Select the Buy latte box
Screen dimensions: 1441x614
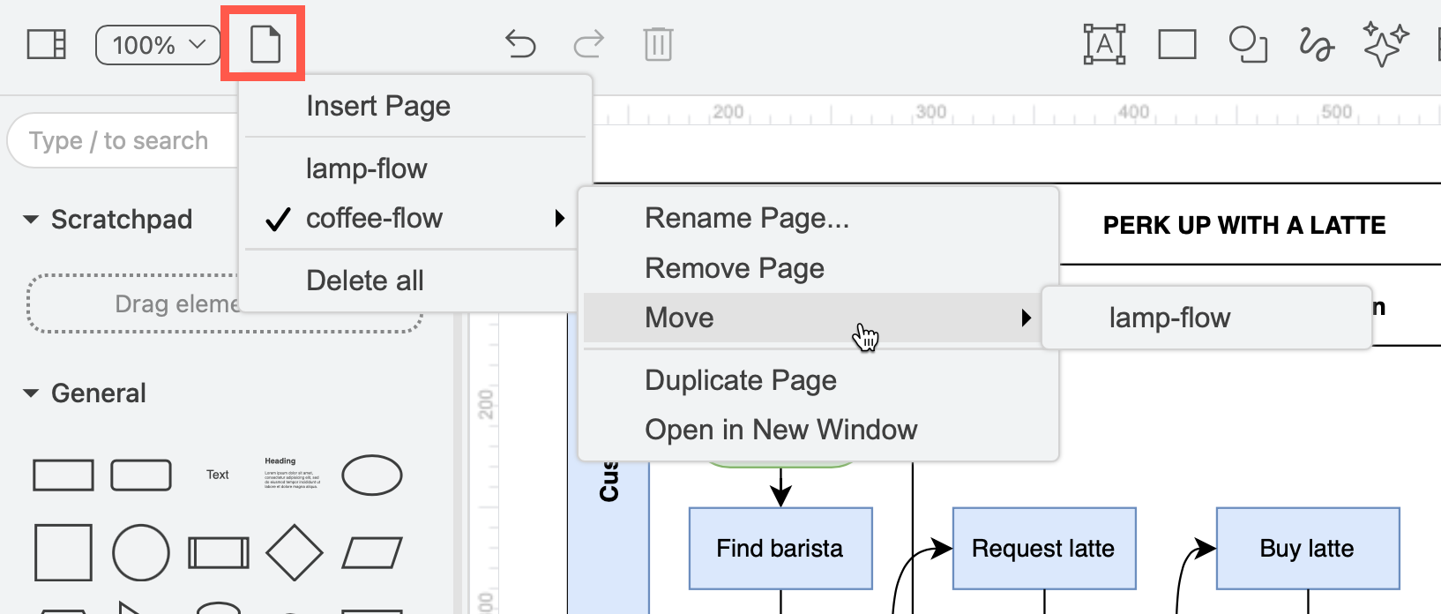[x=1308, y=548]
